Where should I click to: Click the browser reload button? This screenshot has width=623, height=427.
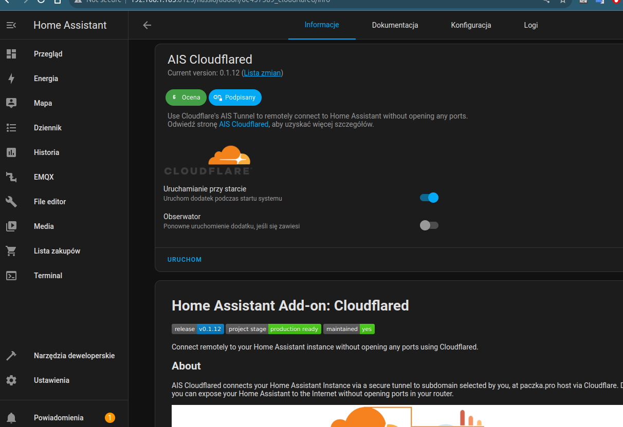pos(41,2)
